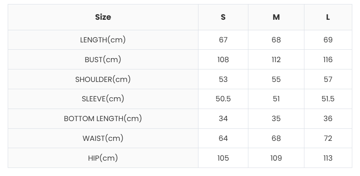Image resolution: width=360 pixels, height=176 pixels.
Task: Click sleeve value 50.5 for size S
Action: tap(223, 99)
